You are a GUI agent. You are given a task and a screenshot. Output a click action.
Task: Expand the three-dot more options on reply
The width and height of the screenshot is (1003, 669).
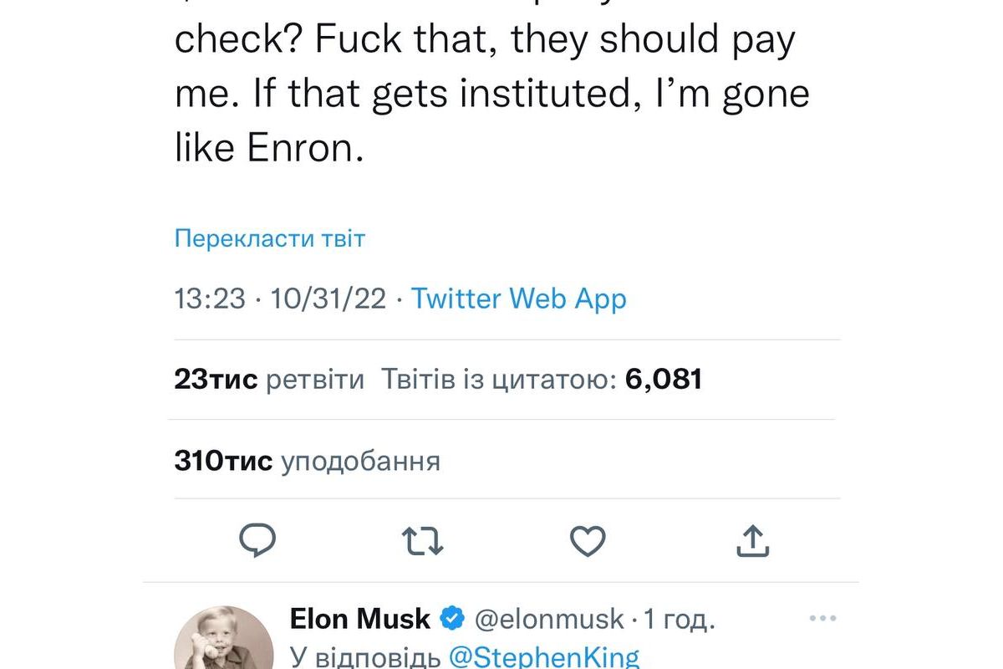(822, 619)
